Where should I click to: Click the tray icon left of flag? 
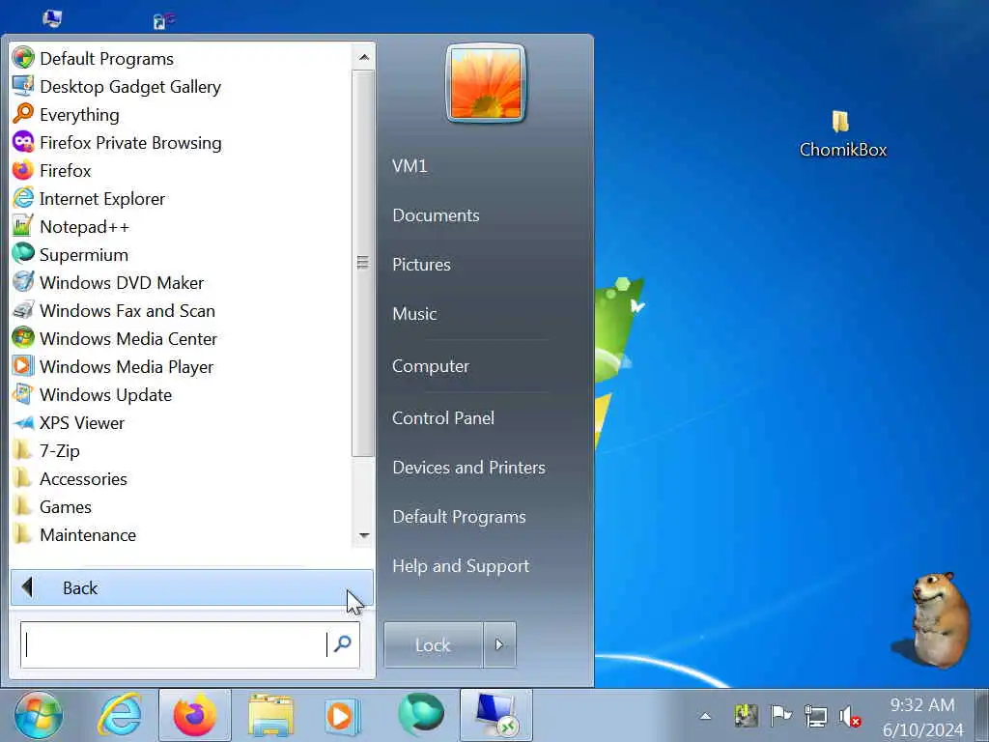tap(747, 716)
